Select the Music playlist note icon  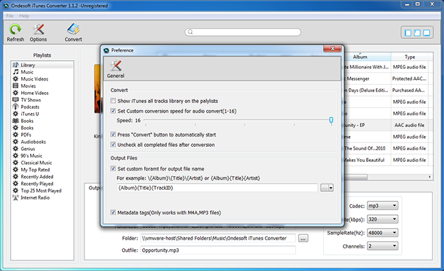point(16,72)
